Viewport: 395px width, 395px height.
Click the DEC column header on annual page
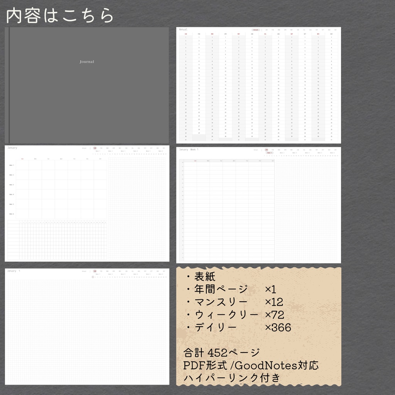(x=331, y=34)
